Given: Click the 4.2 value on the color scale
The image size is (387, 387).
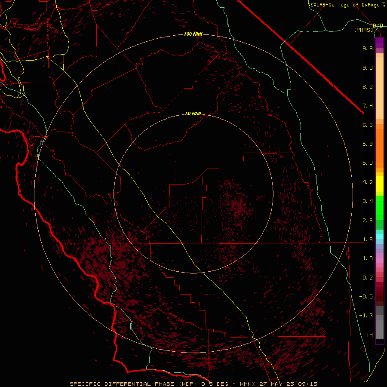Looking at the screenshot, I should [x=368, y=182].
